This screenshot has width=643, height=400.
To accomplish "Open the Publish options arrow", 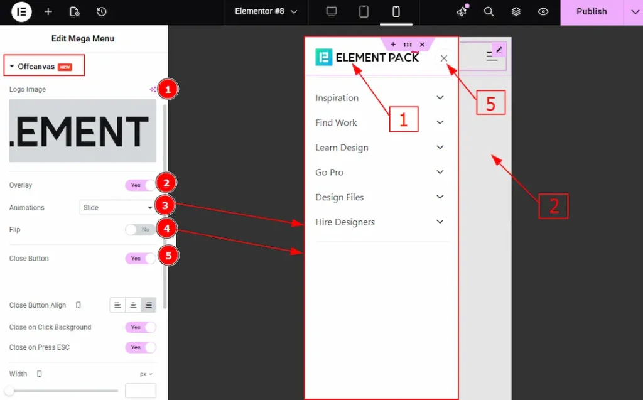I will [x=634, y=11].
